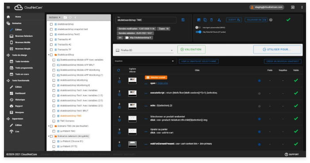Click the Support help icon in footer
The width and height of the screenshot is (310, 163).
[286, 155]
